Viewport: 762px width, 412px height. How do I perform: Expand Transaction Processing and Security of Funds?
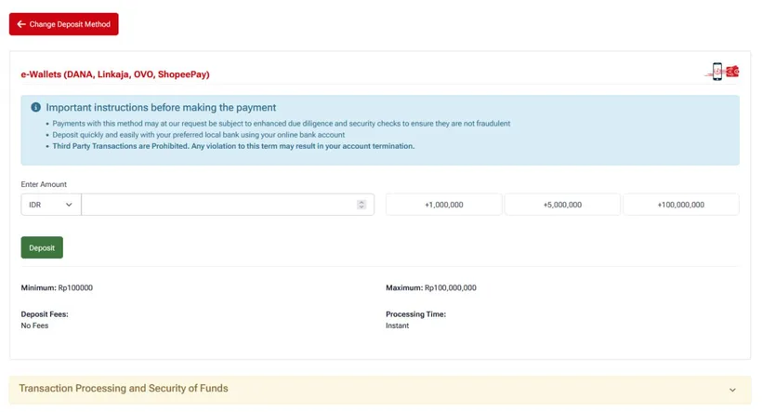380,389
